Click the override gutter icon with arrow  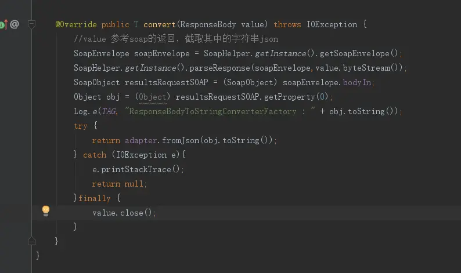pyautogui.click(x=3, y=24)
